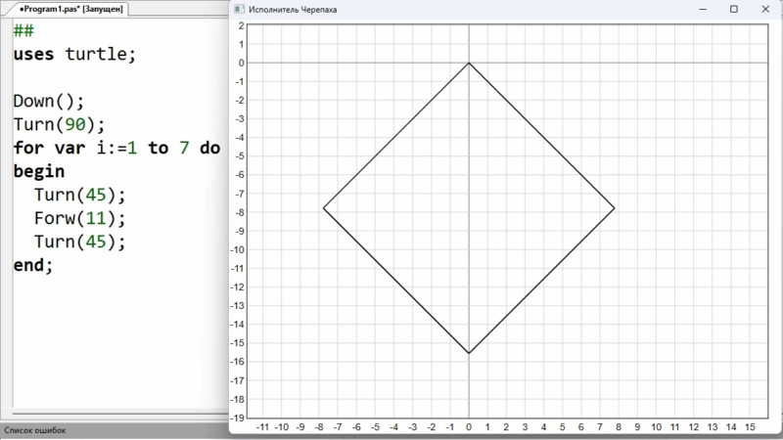
Task: Click y-axis label -19 in the turtle plot
Action: click(x=238, y=418)
